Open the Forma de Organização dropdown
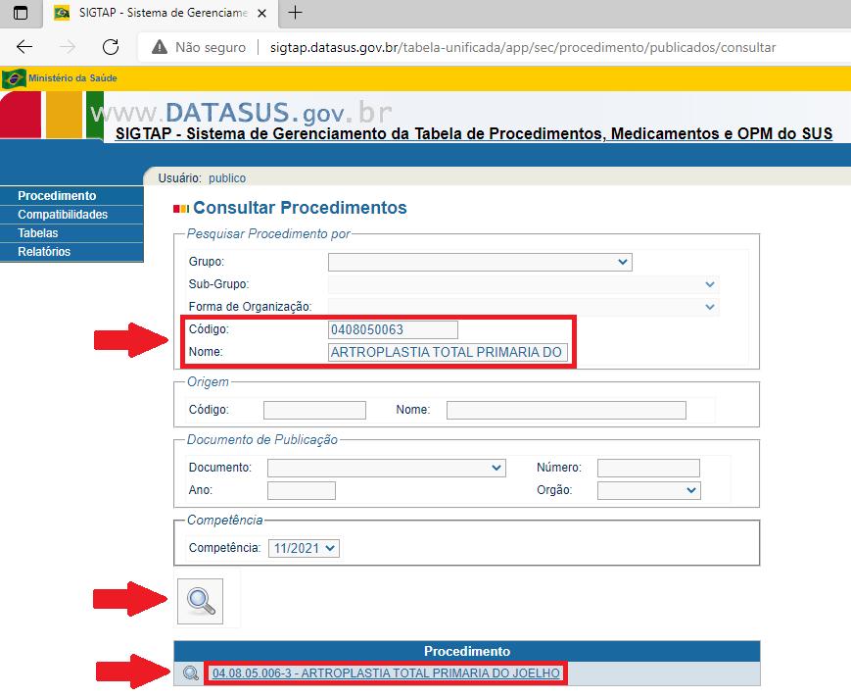 point(524,307)
